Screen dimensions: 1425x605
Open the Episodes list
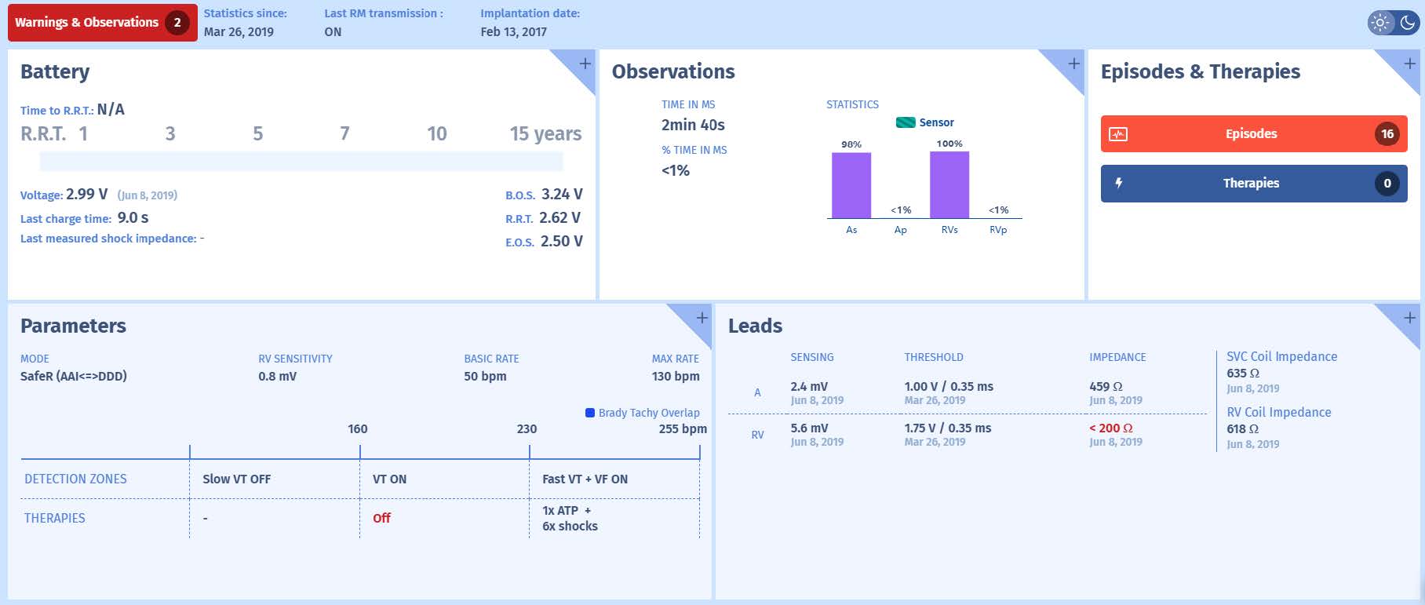point(1251,134)
